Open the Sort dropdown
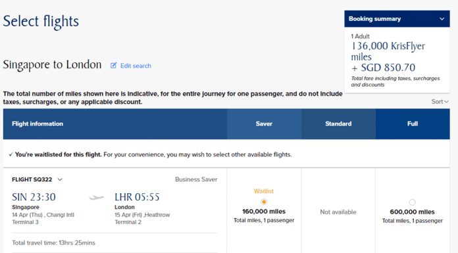 coord(440,102)
